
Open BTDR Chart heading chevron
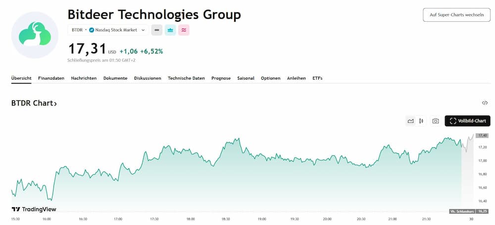[x=55, y=104]
